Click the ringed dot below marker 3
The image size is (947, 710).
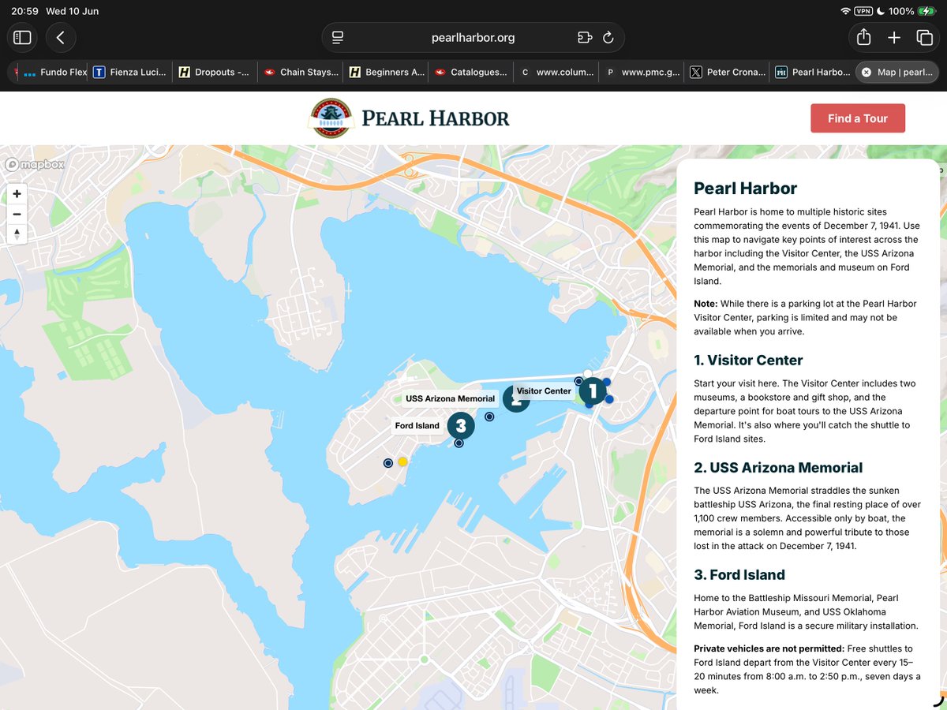pyautogui.click(x=459, y=443)
